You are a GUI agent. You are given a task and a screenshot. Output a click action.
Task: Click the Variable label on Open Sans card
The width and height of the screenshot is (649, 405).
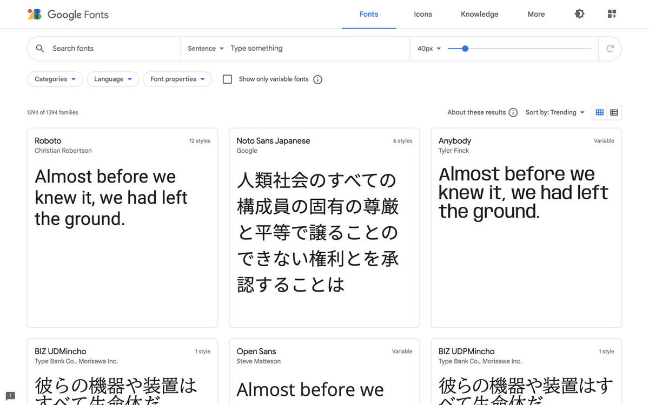[x=402, y=352]
